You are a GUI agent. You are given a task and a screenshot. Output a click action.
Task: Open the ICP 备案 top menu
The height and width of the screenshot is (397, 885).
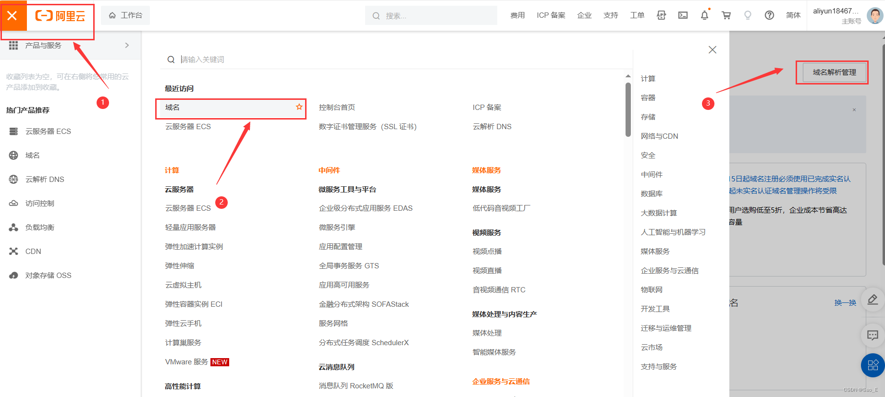click(551, 15)
